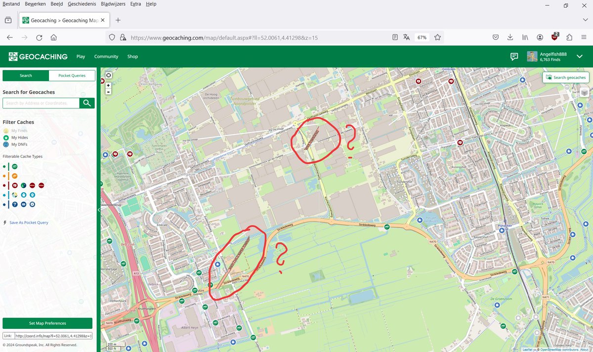Open the Geocaching message center icon

click(514, 56)
